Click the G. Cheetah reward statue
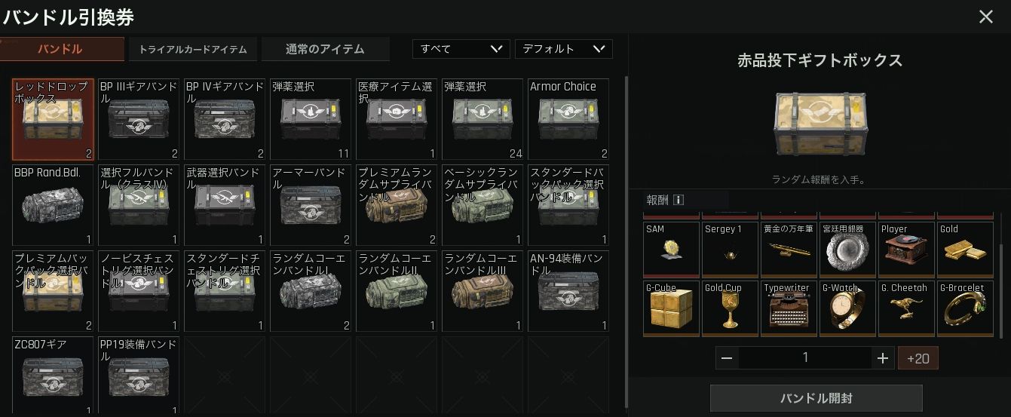The height and width of the screenshot is (417, 1011). click(906, 309)
